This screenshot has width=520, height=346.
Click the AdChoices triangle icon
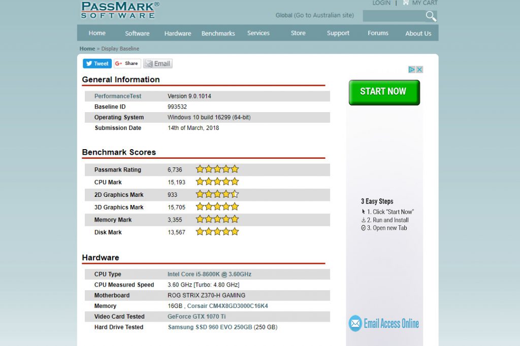(x=411, y=70)
